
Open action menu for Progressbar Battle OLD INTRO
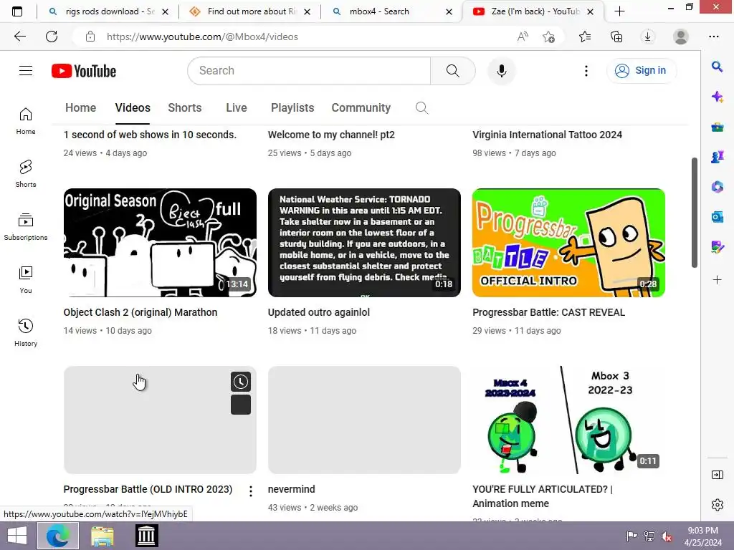[x=251, y=491]
